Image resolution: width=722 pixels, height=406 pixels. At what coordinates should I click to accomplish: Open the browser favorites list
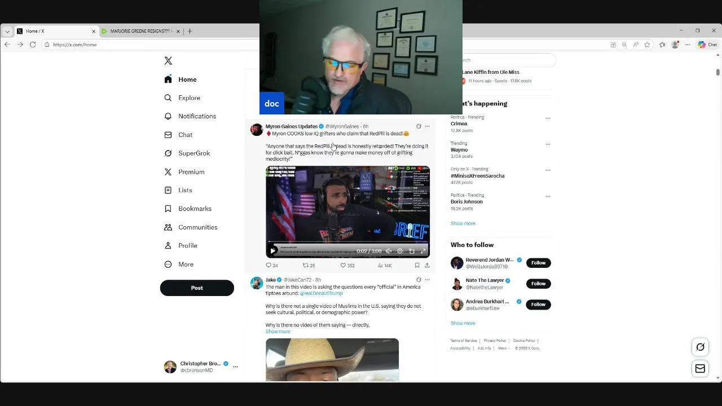662,45
